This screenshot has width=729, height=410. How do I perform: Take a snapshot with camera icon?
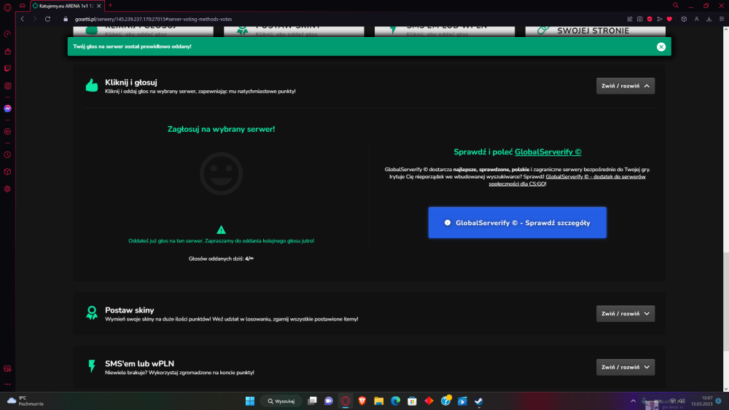click(x=640, y=19)
